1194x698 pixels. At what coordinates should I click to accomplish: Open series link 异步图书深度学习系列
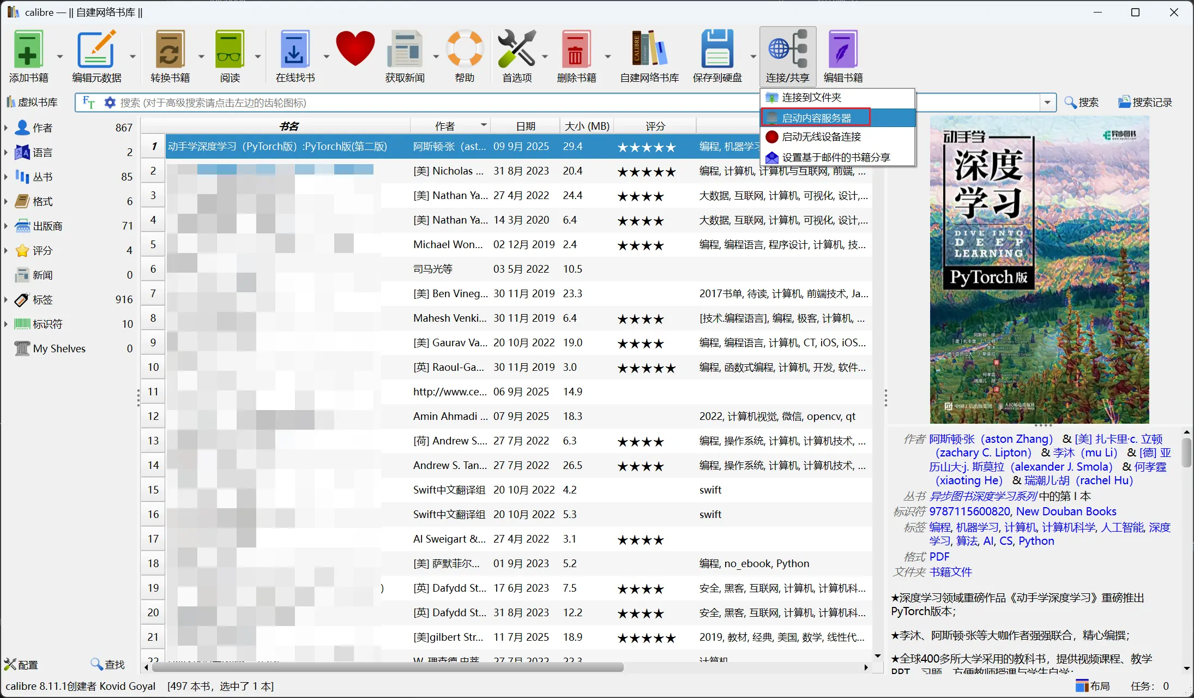pyautogui.click(x=982, y=496)
